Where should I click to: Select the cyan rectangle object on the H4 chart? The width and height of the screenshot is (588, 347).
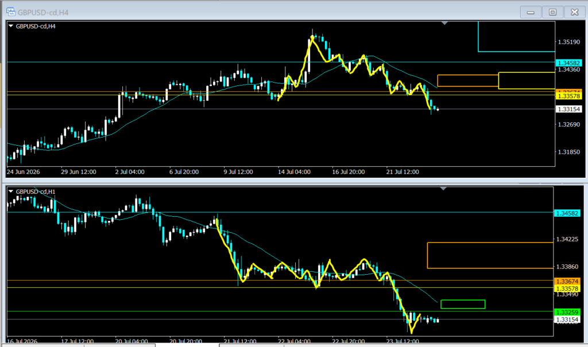click(x=516, y=37)
